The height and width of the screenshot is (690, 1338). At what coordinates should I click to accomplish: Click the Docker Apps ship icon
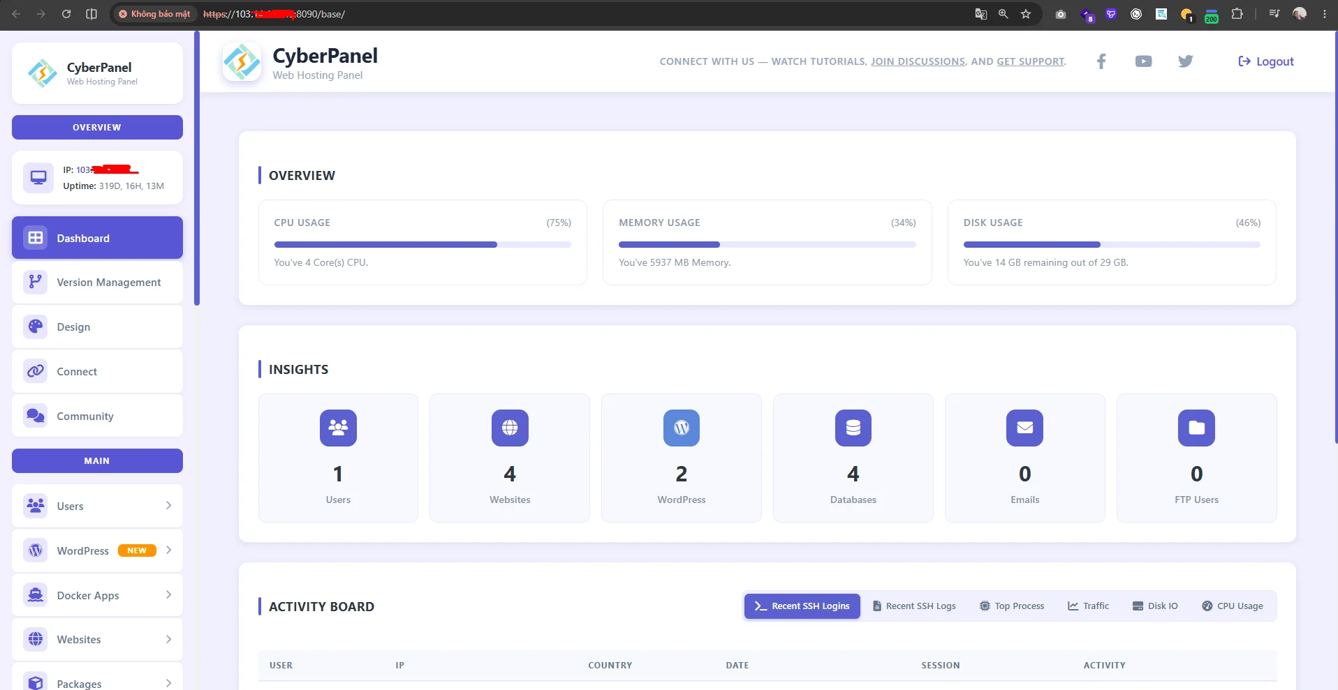(36, 595)
